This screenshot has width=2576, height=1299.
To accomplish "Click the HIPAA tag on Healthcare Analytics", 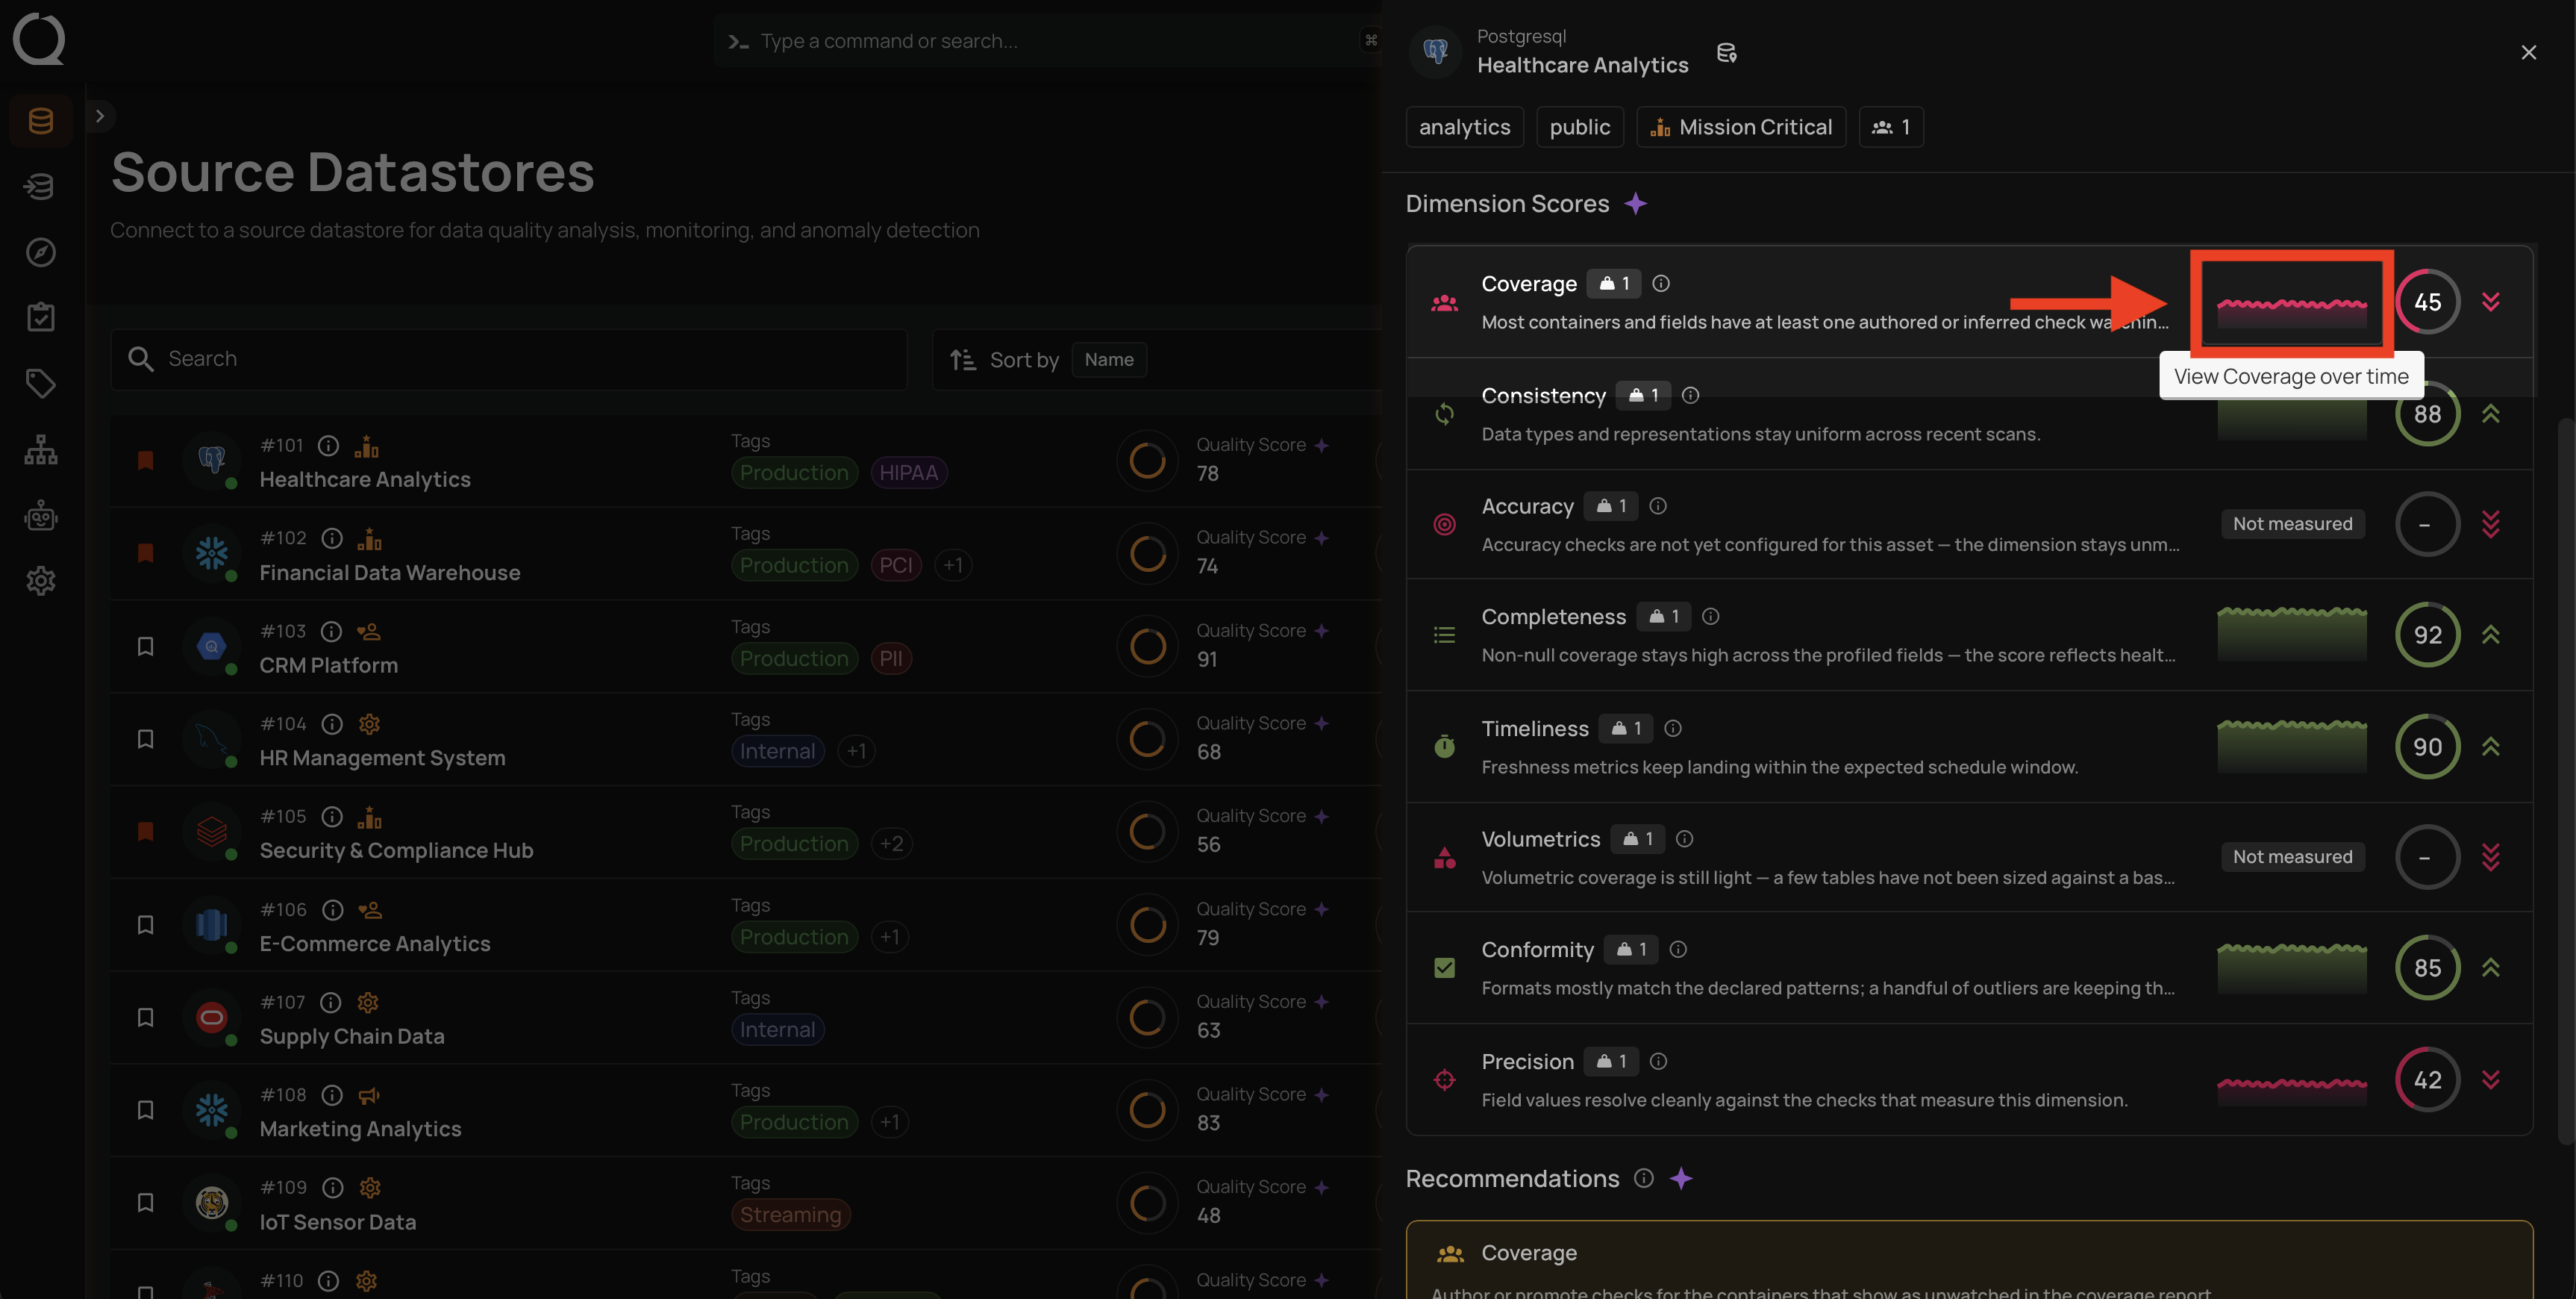I will [x=908, y=473].
